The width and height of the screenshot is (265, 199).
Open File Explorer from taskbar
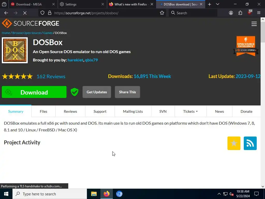pyautogui.click(x=94, y=194)
